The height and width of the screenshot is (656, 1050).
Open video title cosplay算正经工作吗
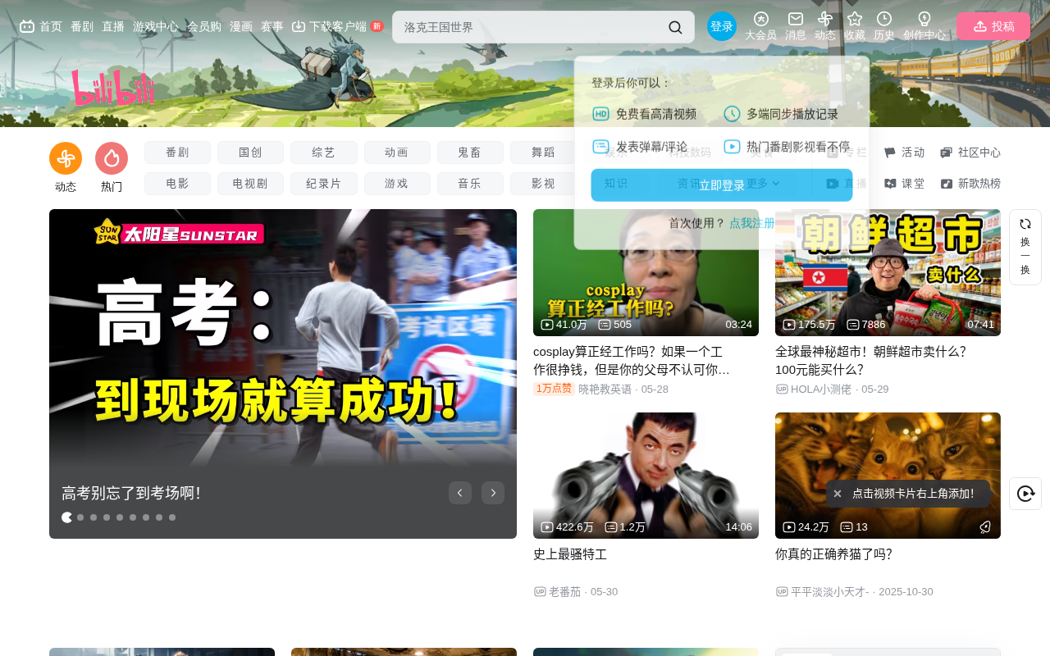pos(632,361)
